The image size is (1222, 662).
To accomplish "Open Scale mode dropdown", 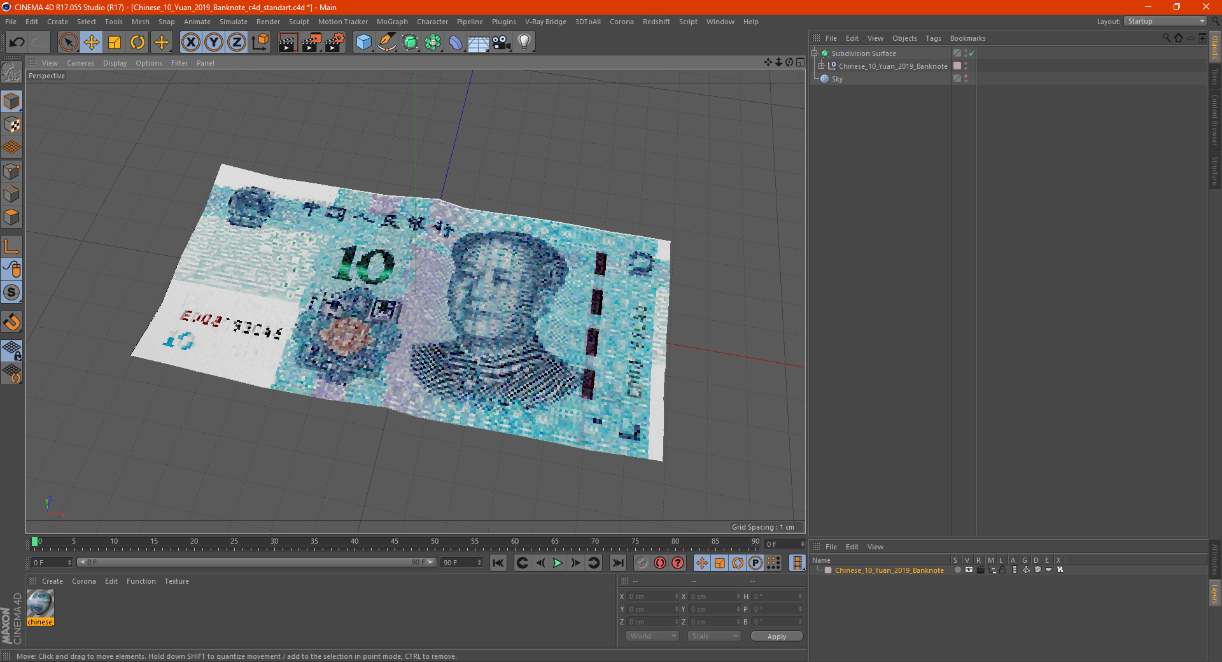I will 714,636.
